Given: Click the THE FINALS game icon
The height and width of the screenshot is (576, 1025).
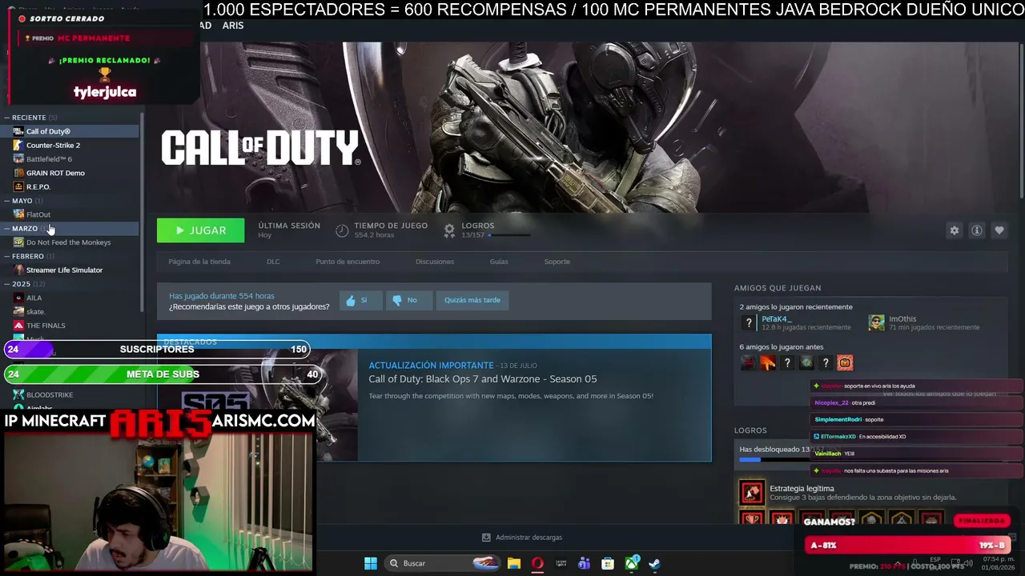Looking at the screenshot, I should tap(18, 326).
